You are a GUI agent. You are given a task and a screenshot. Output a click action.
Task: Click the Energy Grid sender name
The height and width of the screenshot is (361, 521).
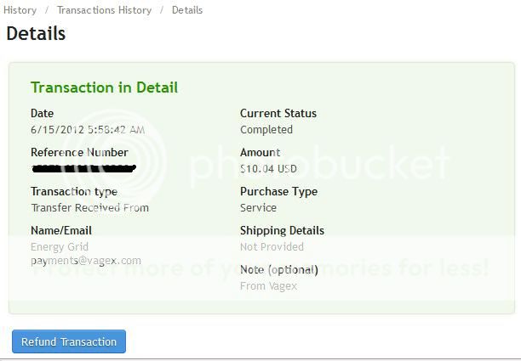pos(59,247)
